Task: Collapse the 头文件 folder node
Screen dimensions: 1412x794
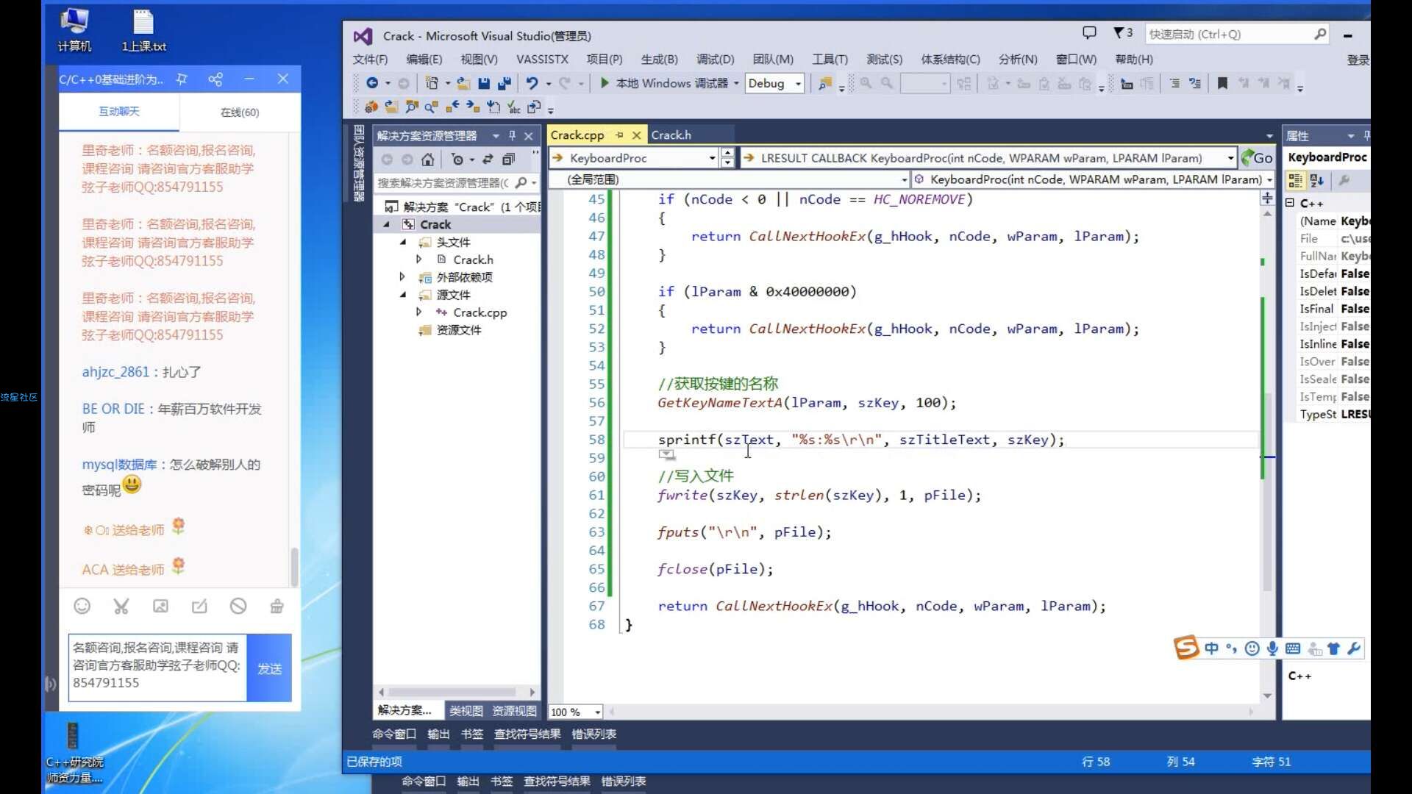Action: tap(403, 242)
